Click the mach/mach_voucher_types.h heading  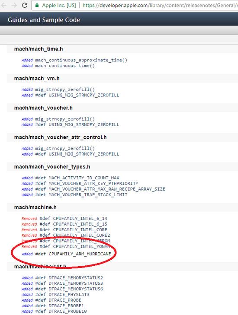(52, 167)
